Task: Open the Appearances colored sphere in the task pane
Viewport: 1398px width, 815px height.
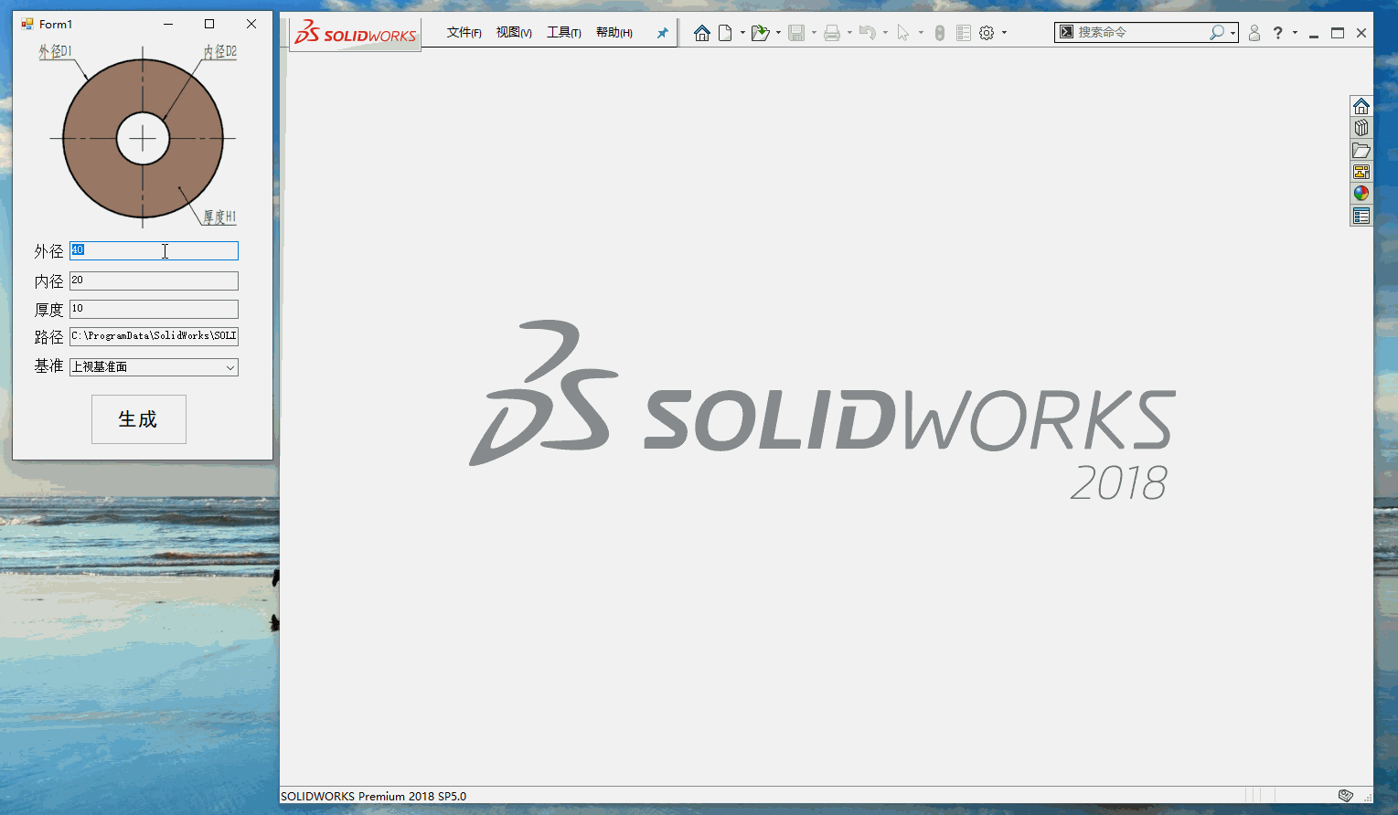Action: click(x=1361, y=193)
